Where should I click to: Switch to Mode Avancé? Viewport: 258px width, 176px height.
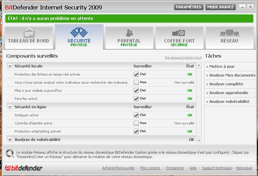221,7
